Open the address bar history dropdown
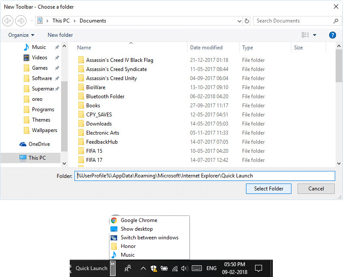The width and height of the screenshot is (343, 277). (239, 21)
